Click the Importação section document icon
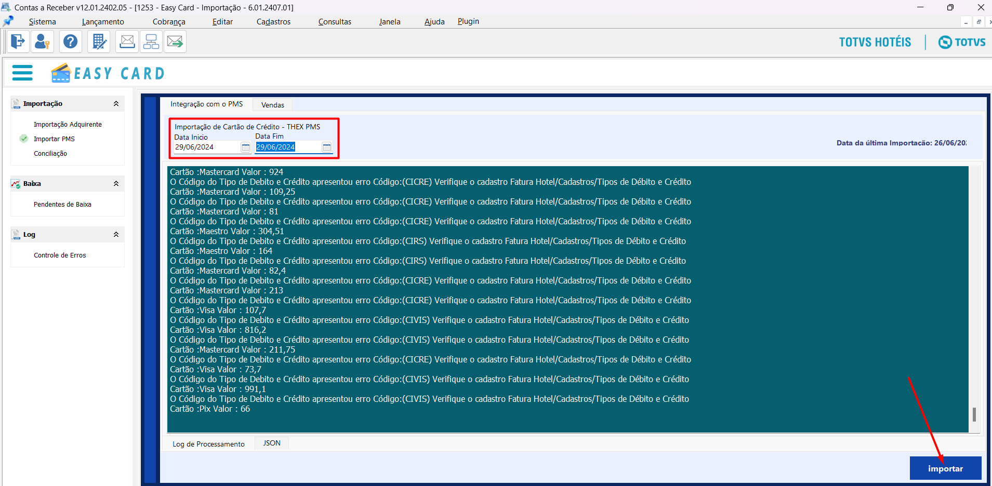 pos(16,104)
